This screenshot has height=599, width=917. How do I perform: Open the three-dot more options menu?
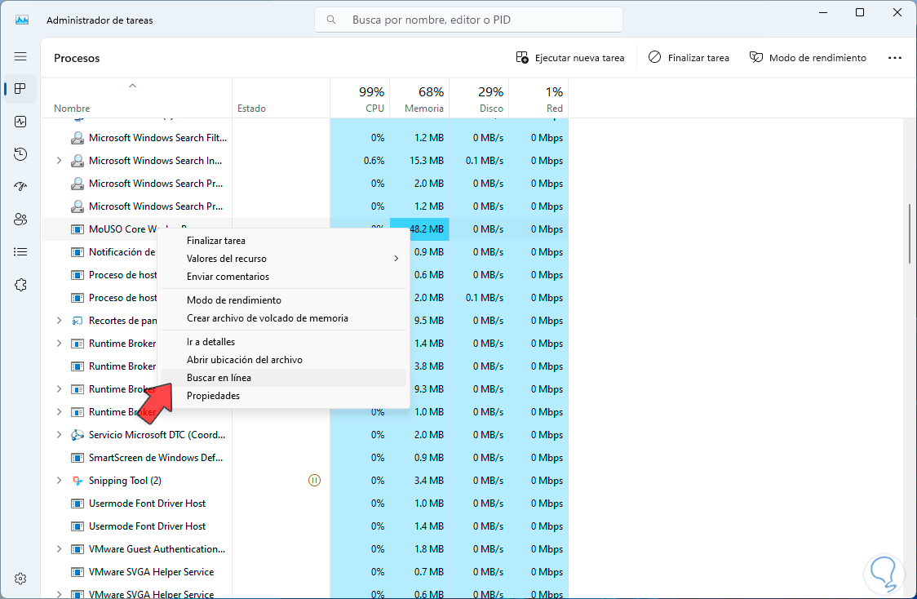[895, 57]
